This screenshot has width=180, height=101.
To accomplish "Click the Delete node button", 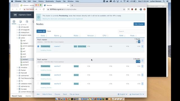I will tap(41, 31).
